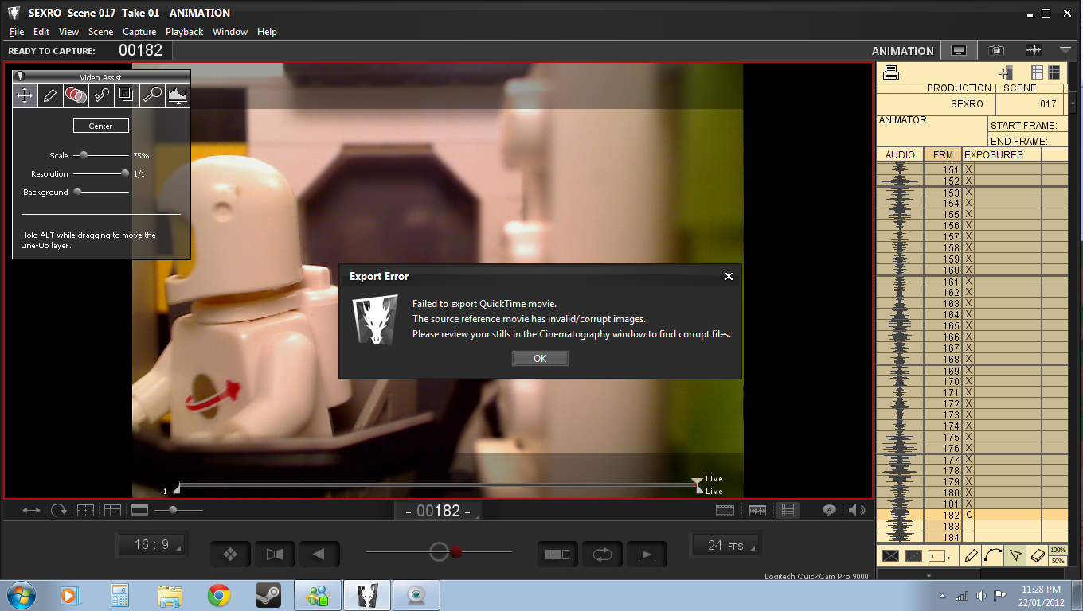Open the 24 FPS frame rate dropdown

coord(725,545)
